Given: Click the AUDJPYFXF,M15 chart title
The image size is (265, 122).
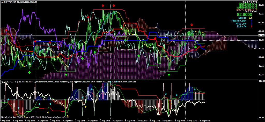Looking at the screenshot, I should [x=10, y=2].
